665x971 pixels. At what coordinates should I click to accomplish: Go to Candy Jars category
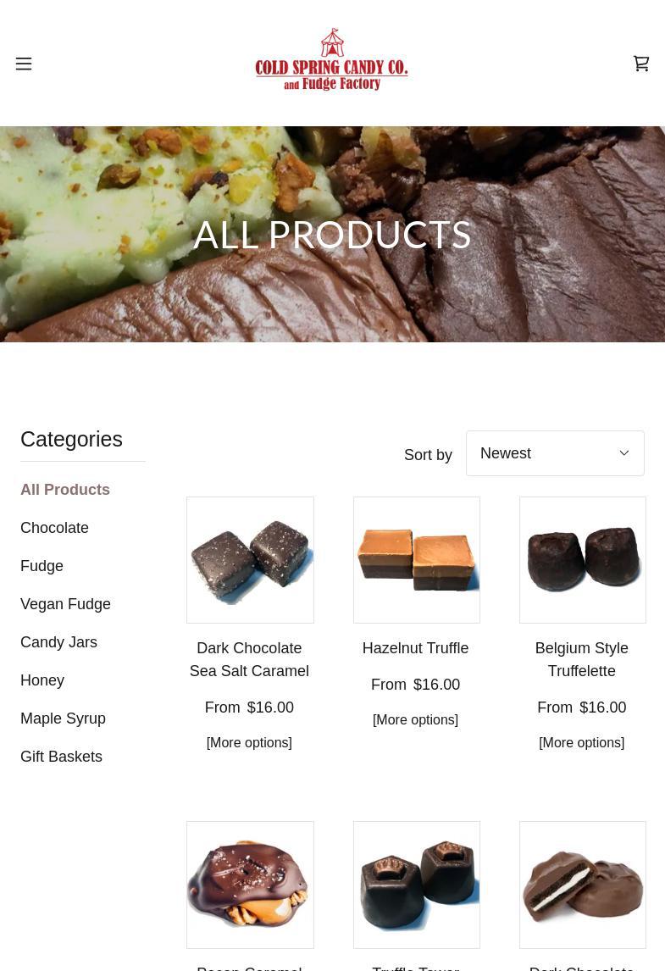pos(58,642)
